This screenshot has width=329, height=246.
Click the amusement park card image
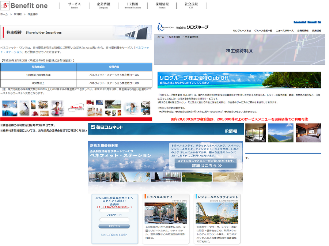coord(217,213)
